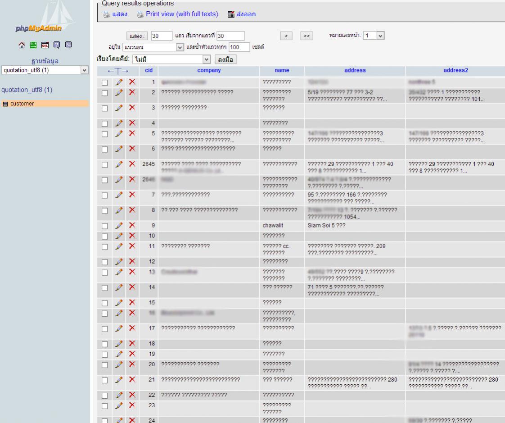Delete row with cid 12 via red X

tap(132, 261)
